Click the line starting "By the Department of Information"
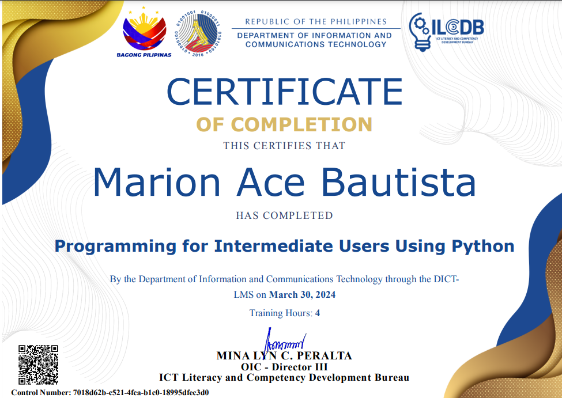 285,279
